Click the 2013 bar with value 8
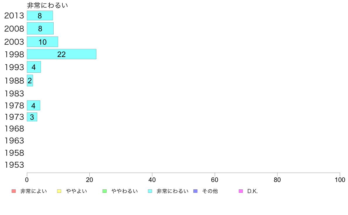The image size is (348, 215). pyautogui.click(x=40, y=15)
